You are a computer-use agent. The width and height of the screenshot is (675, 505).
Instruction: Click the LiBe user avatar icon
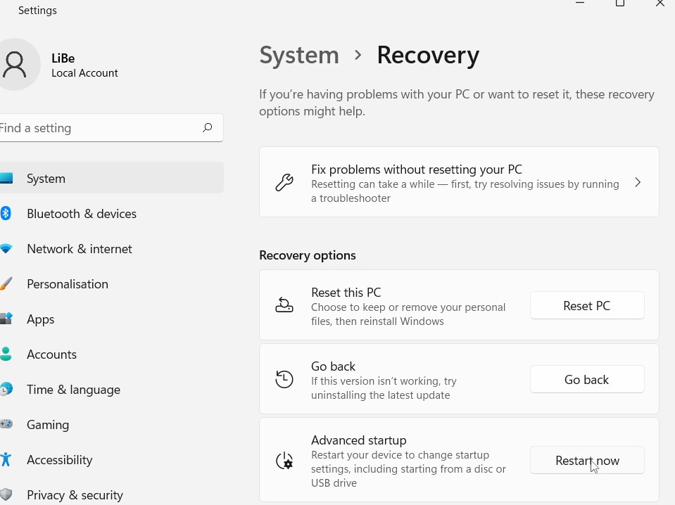tap(15, 65)
